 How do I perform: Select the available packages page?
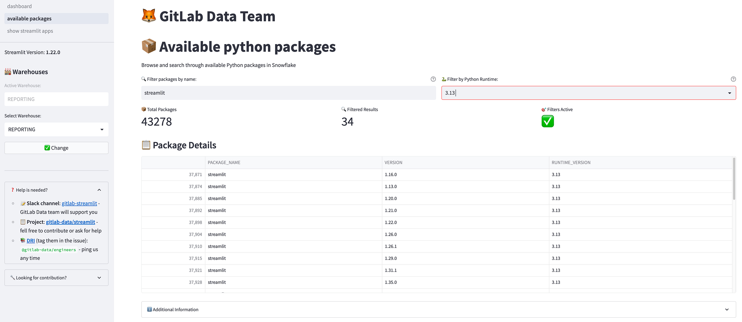[29, 19]
